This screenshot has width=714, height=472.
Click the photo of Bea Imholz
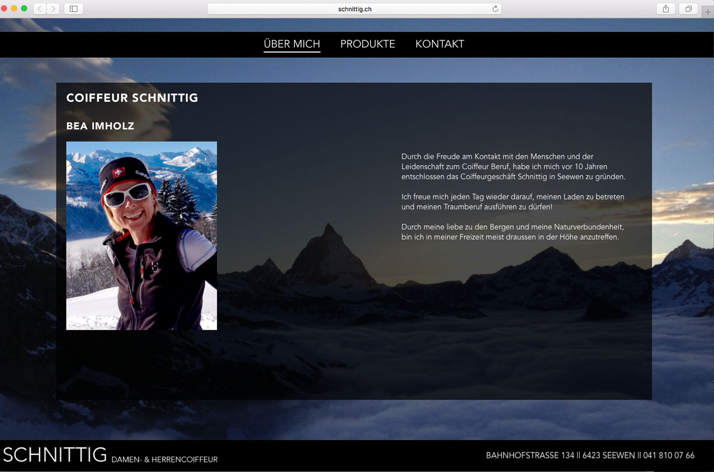tap(142, 236)
